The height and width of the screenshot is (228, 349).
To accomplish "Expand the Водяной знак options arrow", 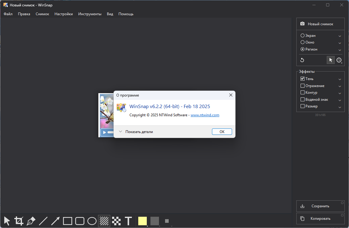I will [x=340, y=100].
